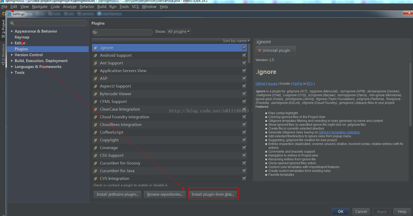Open the Sort by name dropdown
Screen dimensions: 413x216
pos(236,41)
